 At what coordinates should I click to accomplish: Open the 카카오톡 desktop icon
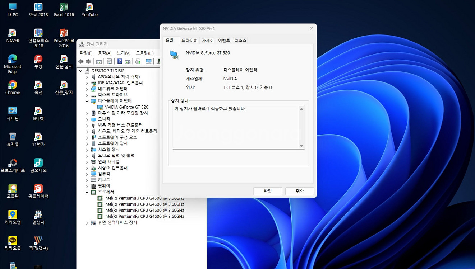13,243
